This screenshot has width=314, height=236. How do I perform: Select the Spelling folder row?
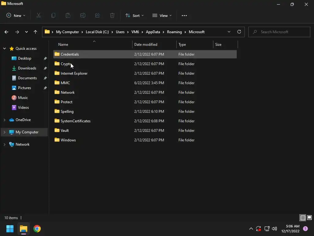145,111
